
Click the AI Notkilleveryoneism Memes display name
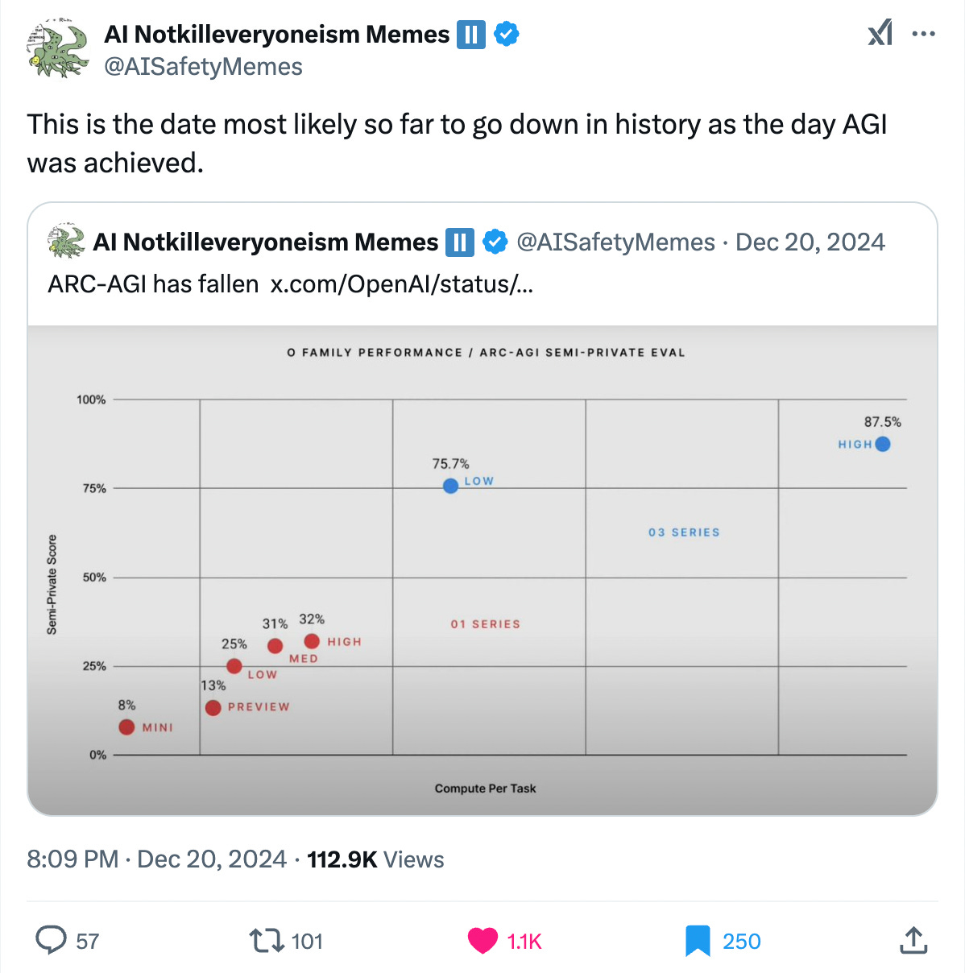click(x=276, y=35)
